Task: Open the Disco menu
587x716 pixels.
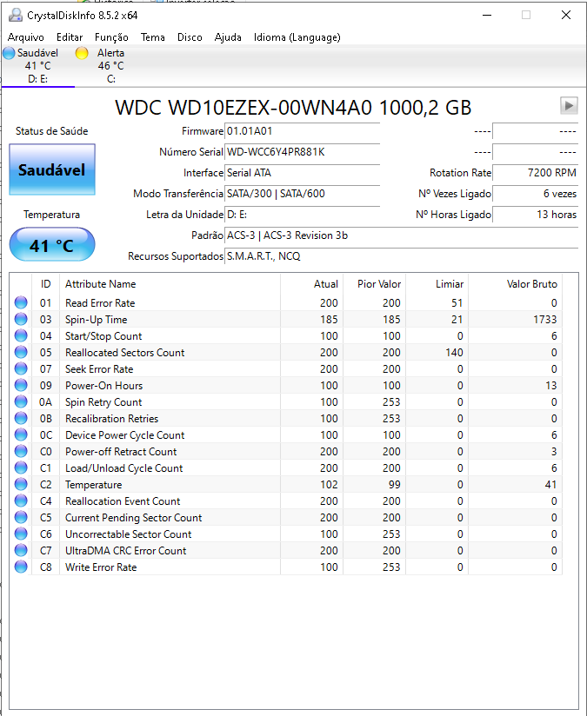Action: tap(190, 37)
